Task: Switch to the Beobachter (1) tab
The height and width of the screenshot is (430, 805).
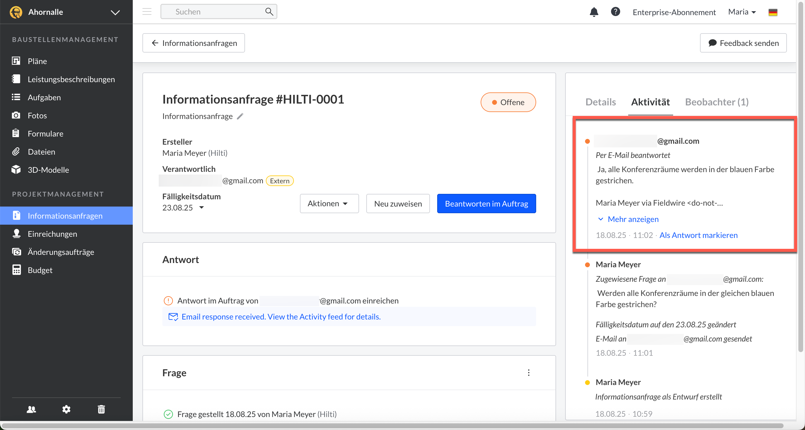Action: [717, 102]
